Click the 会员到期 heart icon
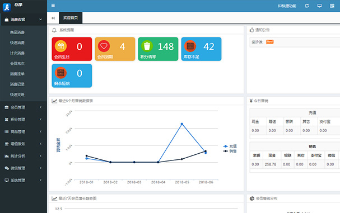 click(104, 46)
